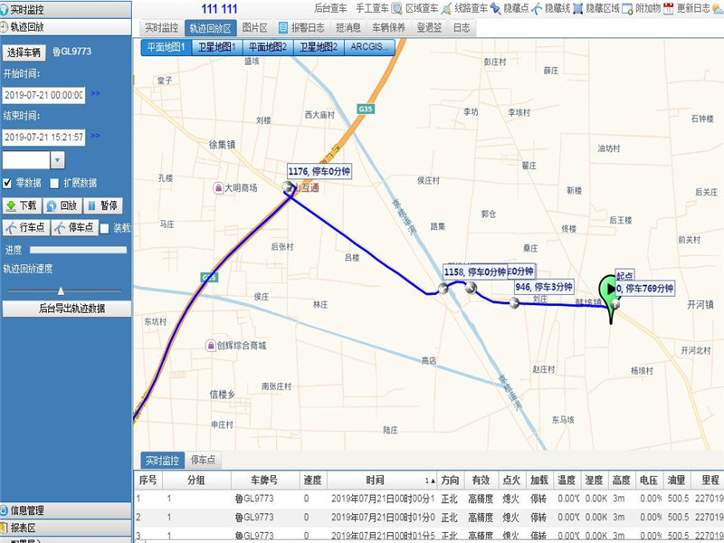This screenshot has height=543, width=724.
Task: Open the dropdown below end time
Action: (57, 160)
